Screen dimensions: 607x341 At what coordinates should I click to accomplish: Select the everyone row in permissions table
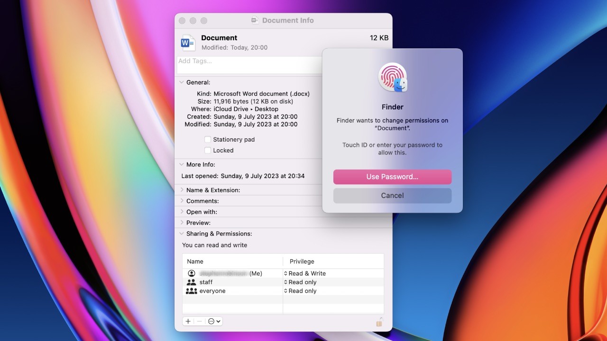(x=283, y=291)
